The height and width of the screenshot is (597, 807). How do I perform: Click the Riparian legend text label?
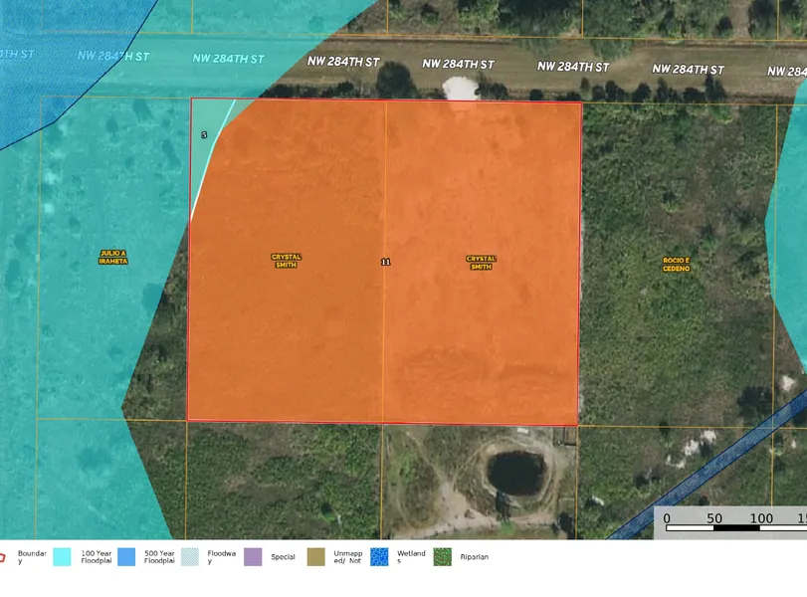[474, 557]
